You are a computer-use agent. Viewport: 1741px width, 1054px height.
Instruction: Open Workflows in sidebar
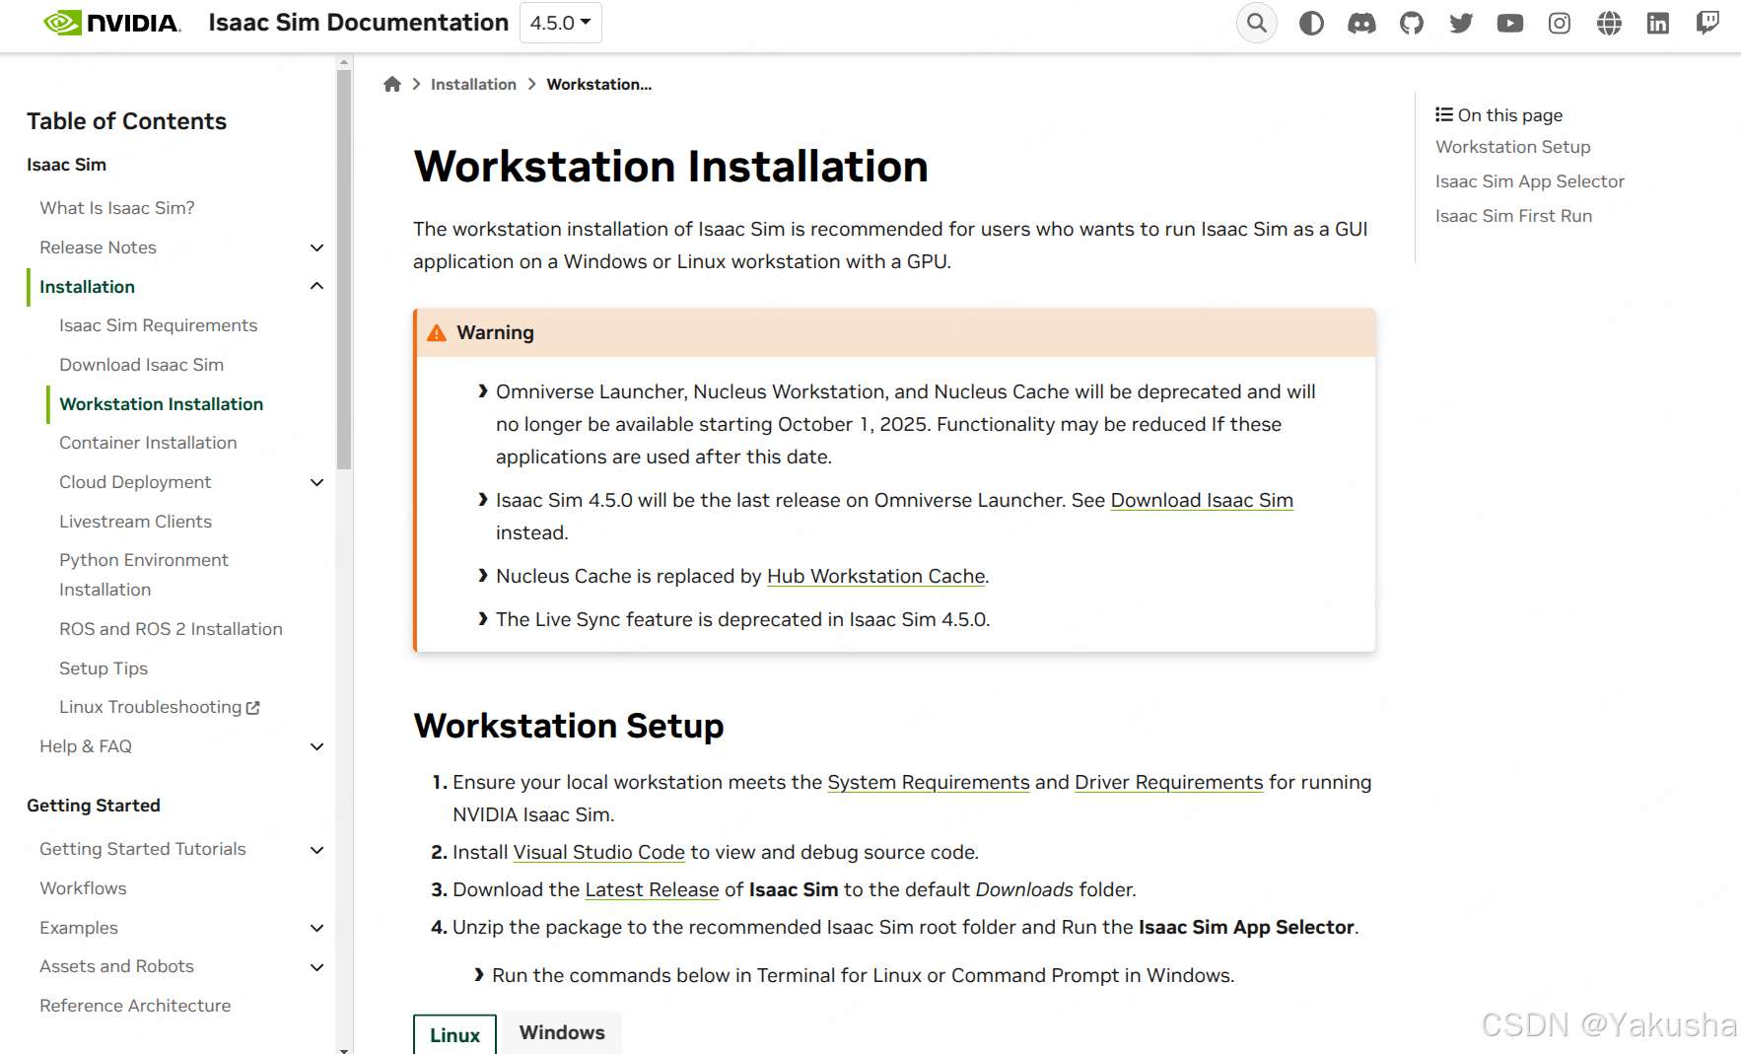click(x=83, y=888)
